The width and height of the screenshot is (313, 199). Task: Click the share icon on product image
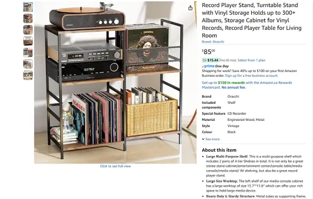[x=190, y=8]
